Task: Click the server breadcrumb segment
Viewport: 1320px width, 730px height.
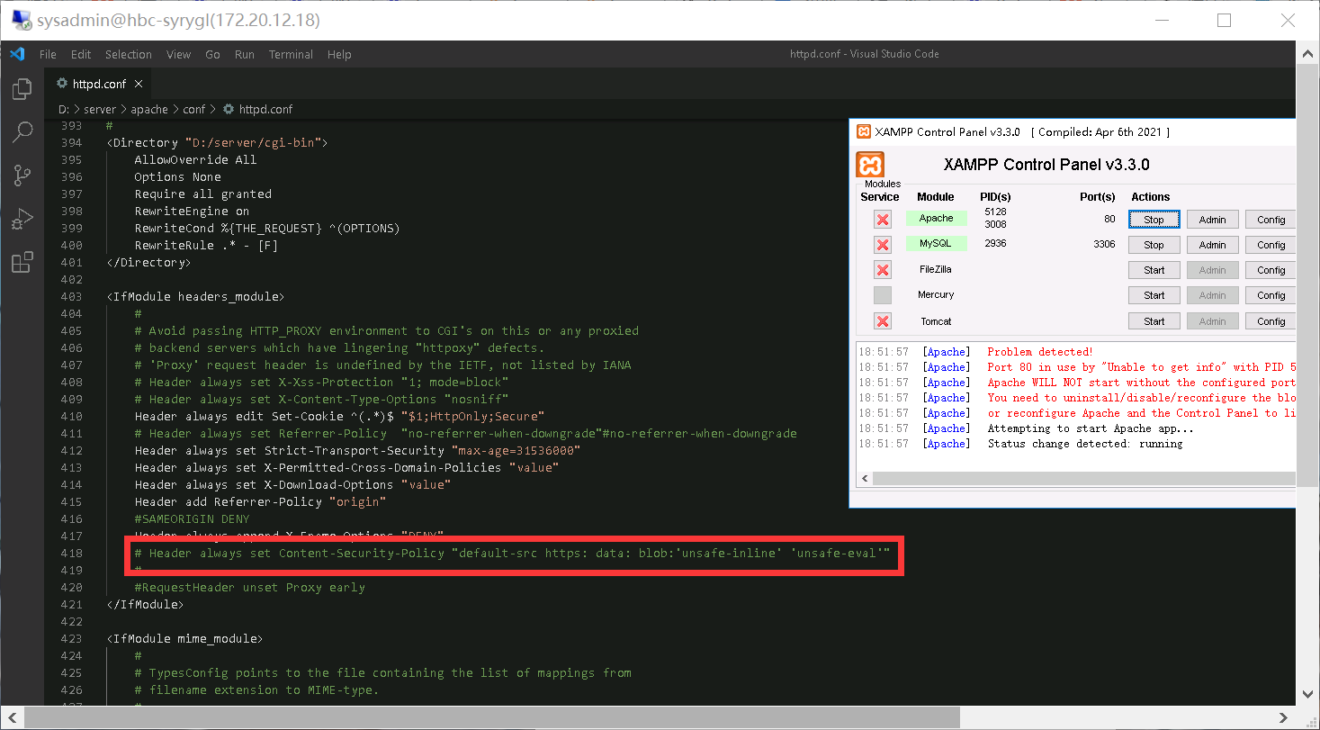Action: (100, 109)
